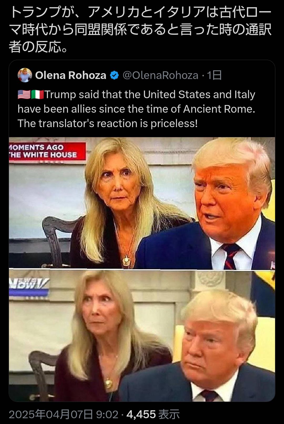Click the NOW news logo in lower photo
The image size is (284, 424).
click(x=29, y=285)
